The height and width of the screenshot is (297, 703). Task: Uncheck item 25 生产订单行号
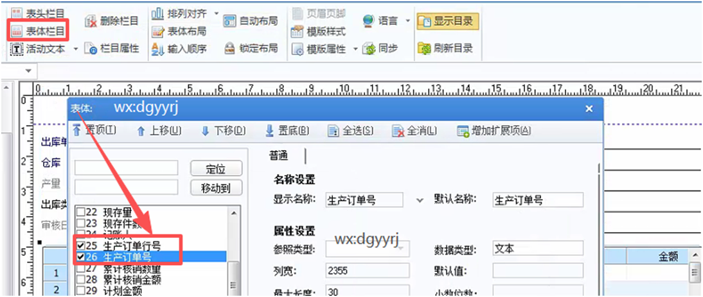tap(81, 246)
